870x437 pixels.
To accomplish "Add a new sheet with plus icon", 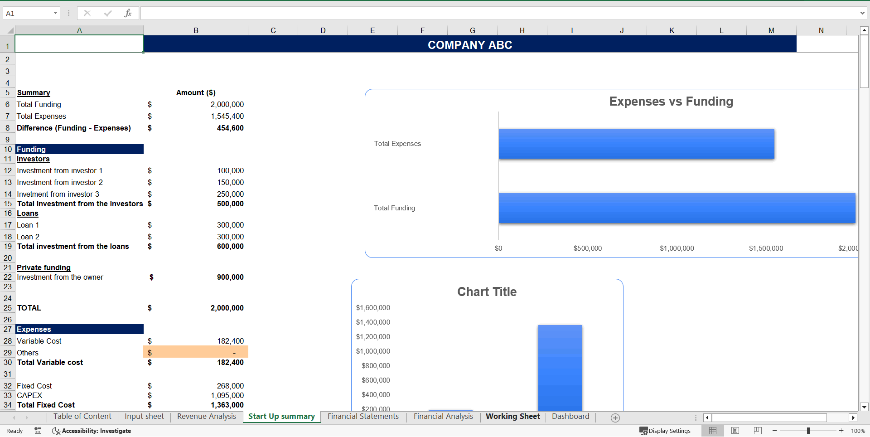I will click(615, 418).
